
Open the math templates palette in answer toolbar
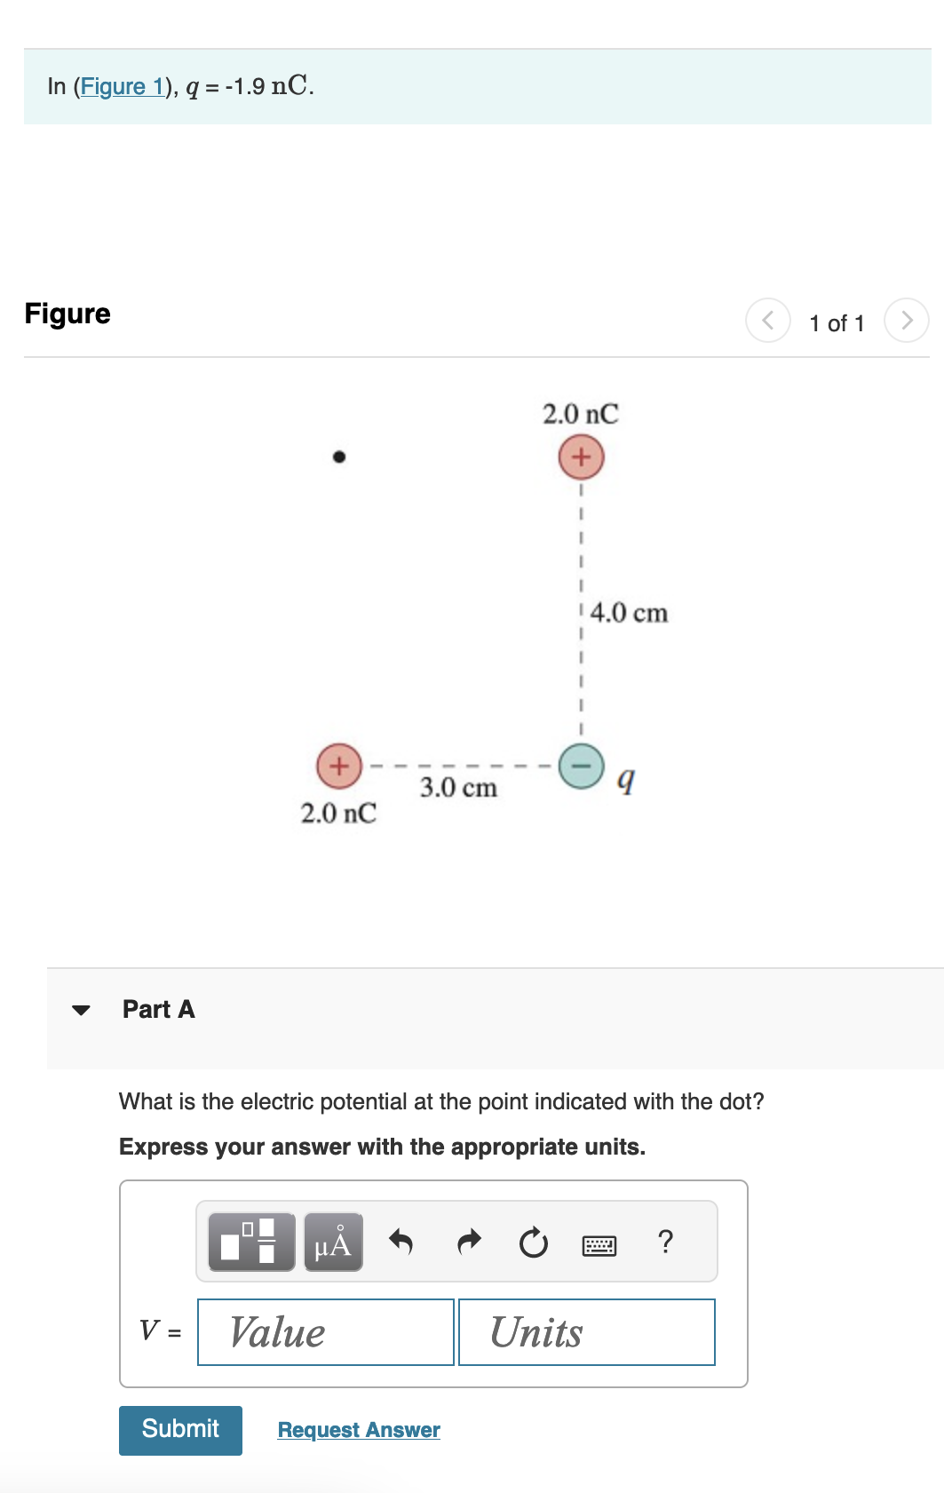pos(250,1242)
